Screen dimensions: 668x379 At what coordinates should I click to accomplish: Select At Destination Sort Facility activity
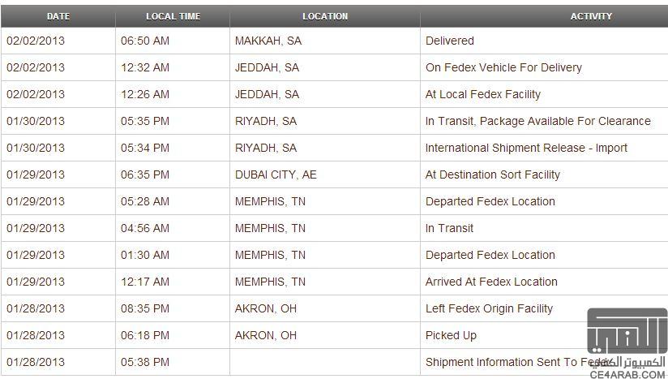point(492,174)
